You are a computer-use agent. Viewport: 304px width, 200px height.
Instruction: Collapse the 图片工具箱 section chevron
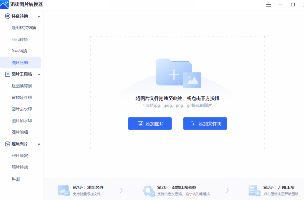click(39, 74)
